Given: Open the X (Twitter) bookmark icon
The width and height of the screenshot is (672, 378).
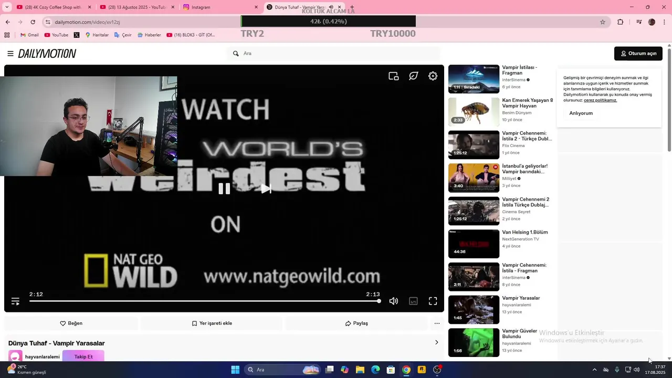Looking at the screenshot, I should coord(77,35).
